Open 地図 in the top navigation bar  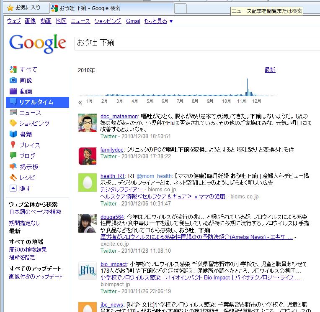click(x=61, y=21)
